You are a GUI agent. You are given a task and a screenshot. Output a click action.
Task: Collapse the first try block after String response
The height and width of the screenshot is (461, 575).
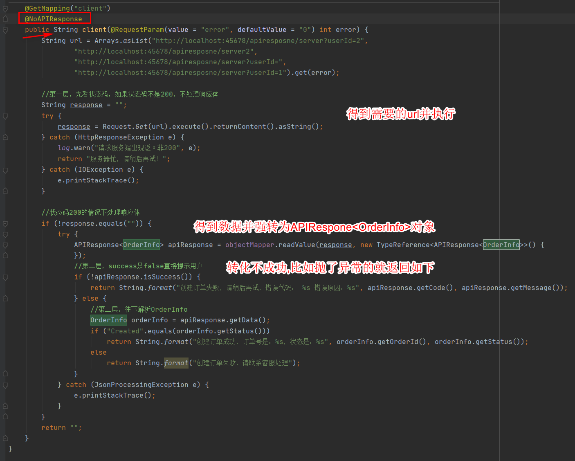coord(5,116)
